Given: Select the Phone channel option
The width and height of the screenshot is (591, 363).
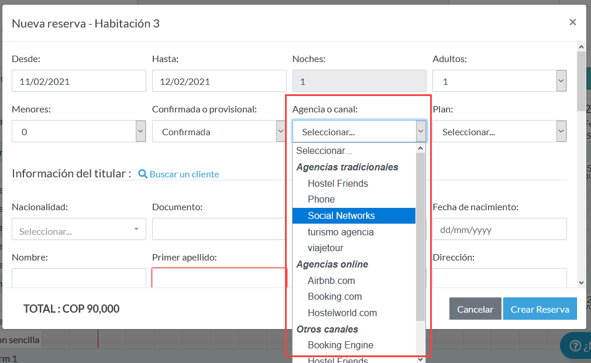Looking at the screenshot, I should (354, 200).
